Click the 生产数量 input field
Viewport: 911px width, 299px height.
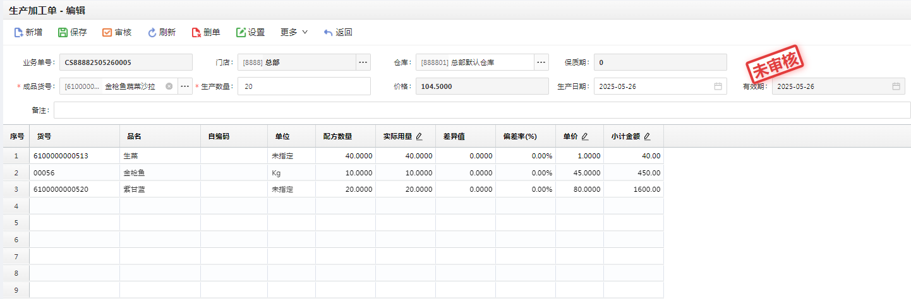coord(303,86)
